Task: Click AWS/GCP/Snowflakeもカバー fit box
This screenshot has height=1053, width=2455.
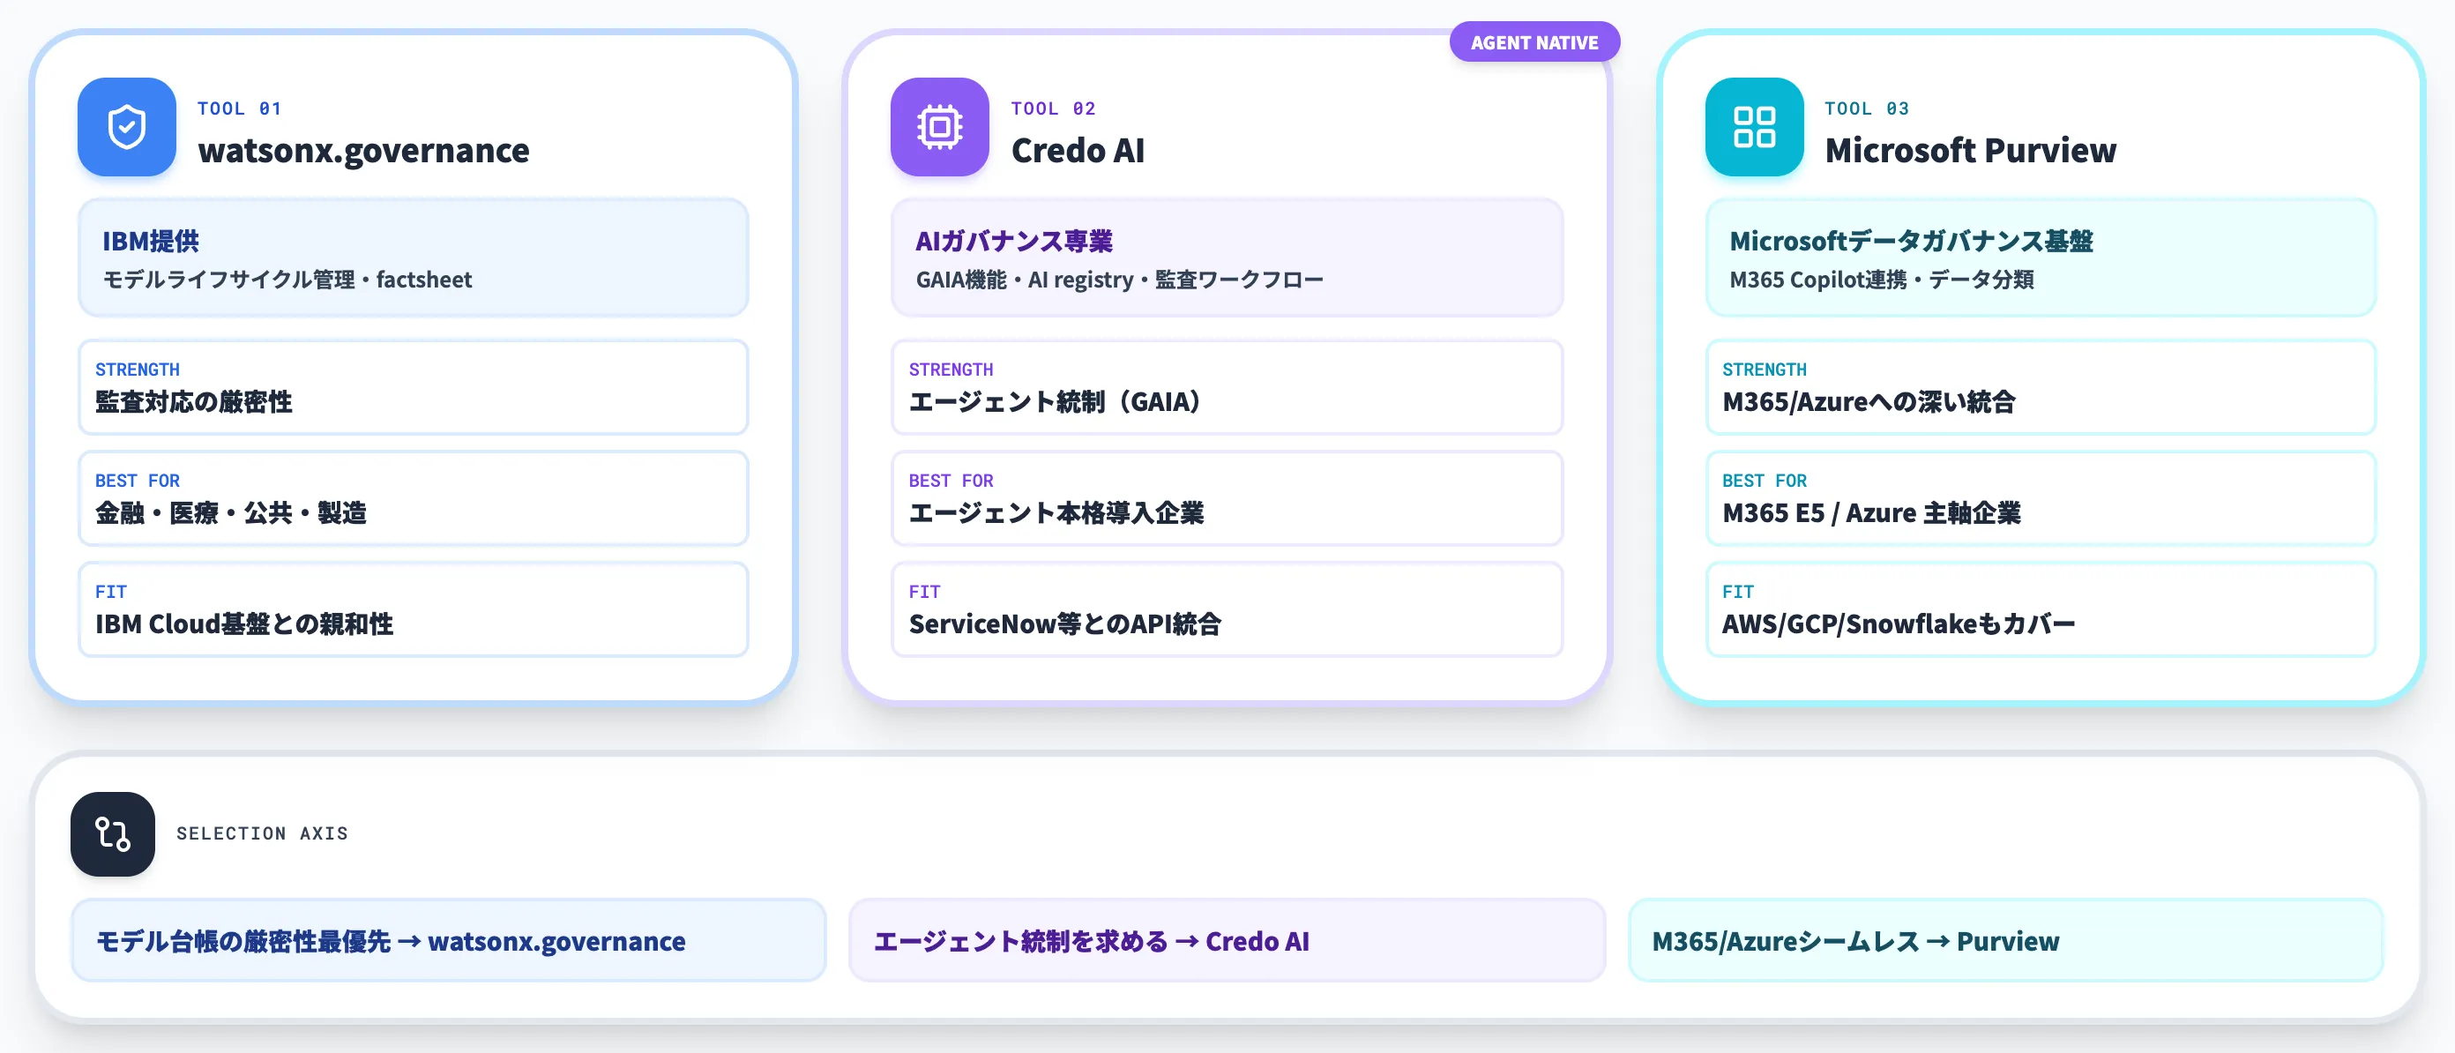Action: [x=2041, y=609]
